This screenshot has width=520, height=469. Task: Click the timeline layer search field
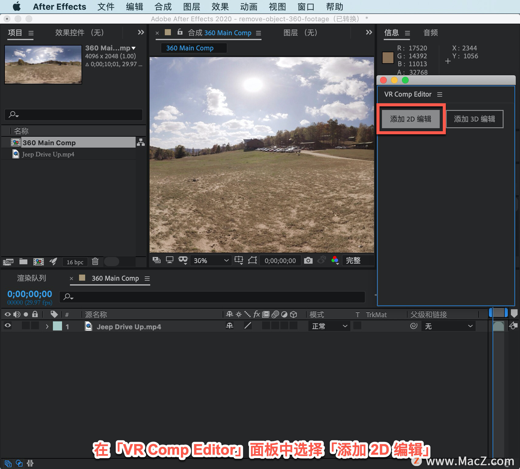click(212, 297)
